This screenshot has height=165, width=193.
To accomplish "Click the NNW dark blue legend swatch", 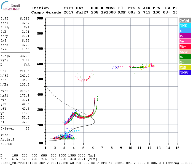I will (x=185, y=72).
